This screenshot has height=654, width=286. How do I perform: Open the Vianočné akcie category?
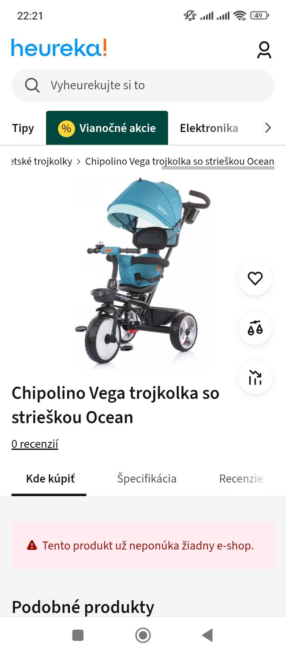click(107, 128)
